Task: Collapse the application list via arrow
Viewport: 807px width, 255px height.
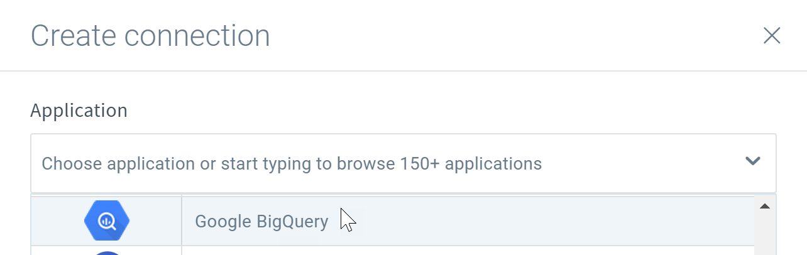Action: tap(753, 161)
